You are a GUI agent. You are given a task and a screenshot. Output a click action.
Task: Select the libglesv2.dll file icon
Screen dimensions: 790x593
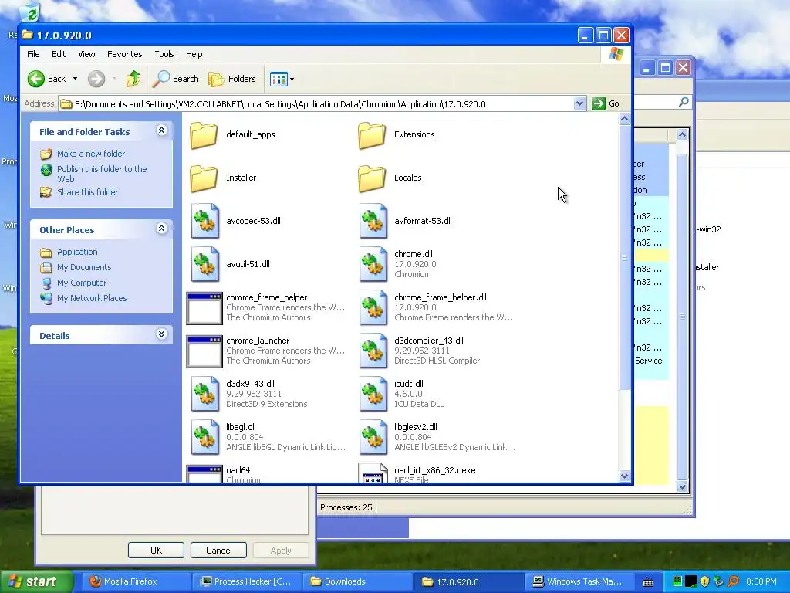pyautogui.click(x=373, y=438)
